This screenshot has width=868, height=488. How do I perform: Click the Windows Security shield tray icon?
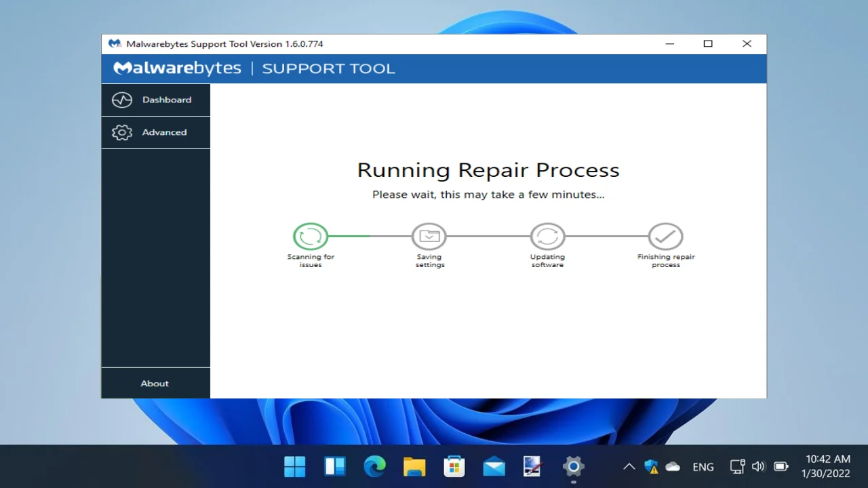pyautogui.click(x=651, y=466)
